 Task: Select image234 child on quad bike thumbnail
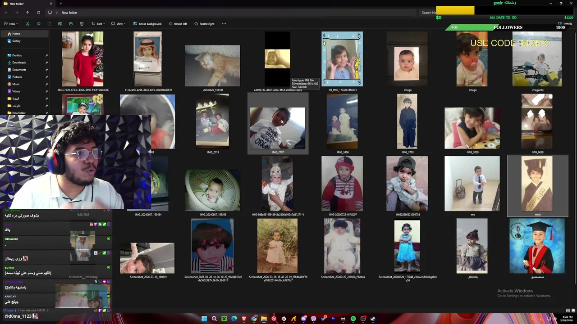(x=537, y=59)
